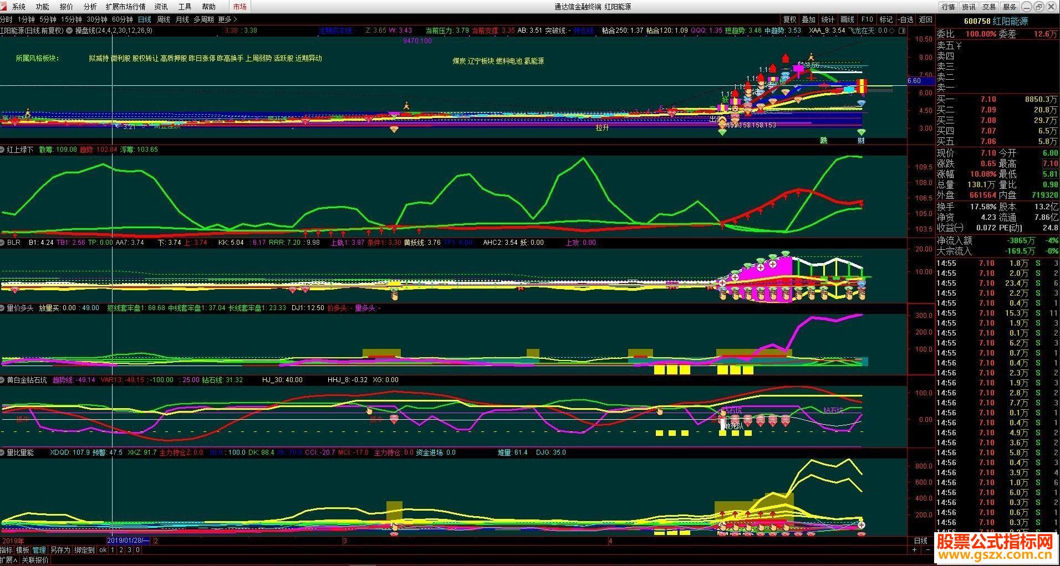
Task: Open the 资讯 top-right button
Action: coord(969,7)
